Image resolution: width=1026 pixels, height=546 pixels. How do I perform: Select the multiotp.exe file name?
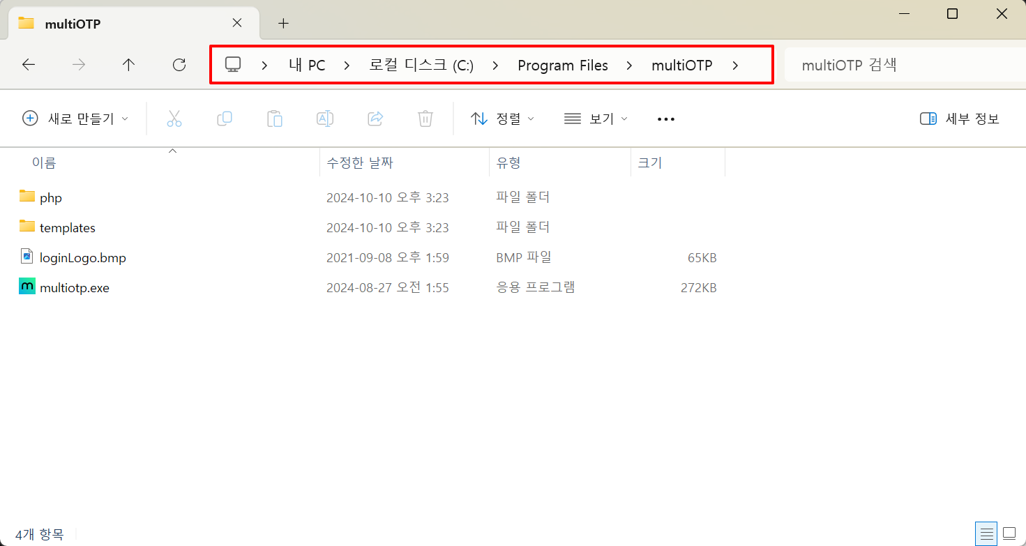[x=75, y=288]
